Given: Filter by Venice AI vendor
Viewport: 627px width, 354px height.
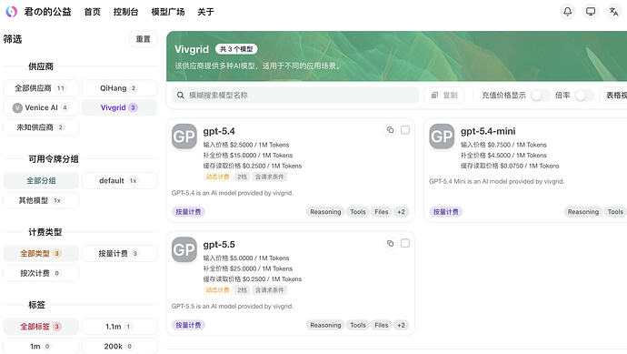Looking at the screenshot, I should [41, 107].
